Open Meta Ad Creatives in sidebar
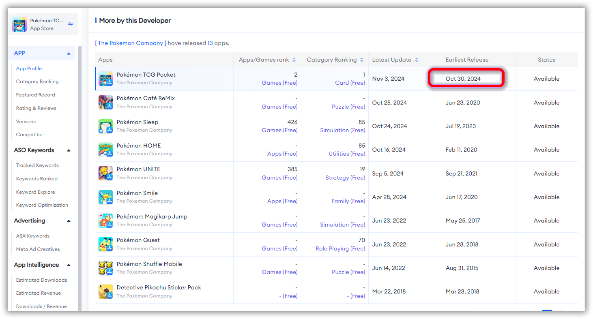Image resolution: width=593 pixels, height=319 pixels. click(x=38, y=249)
